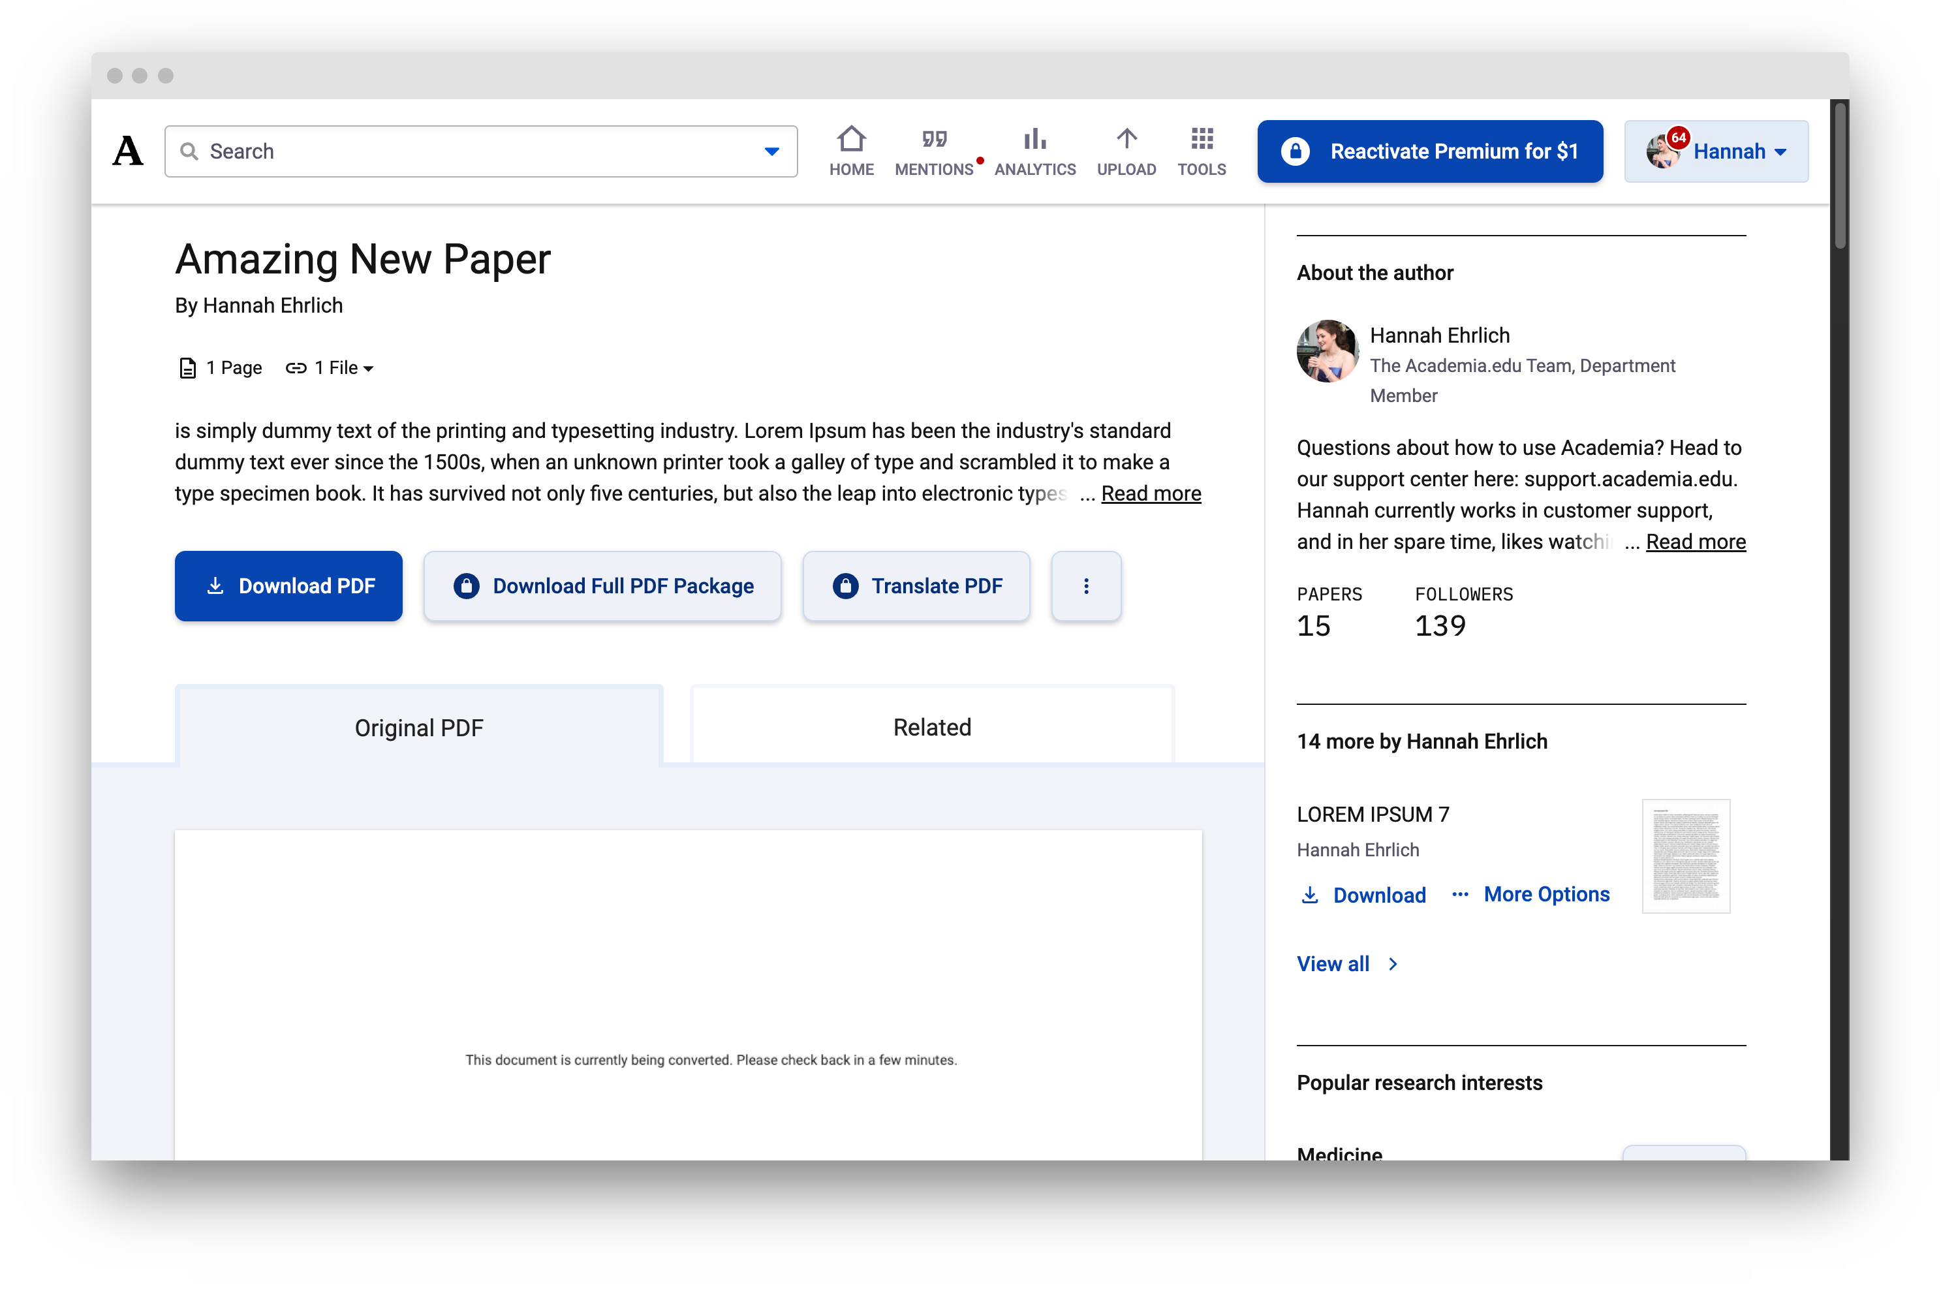
Task: Click the document conversion message text
Action: pos(710,1060)
